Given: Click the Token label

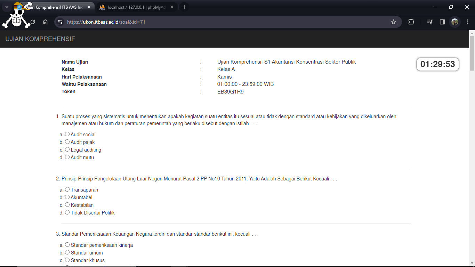Looking at the screenshot, I should [69, 91].
